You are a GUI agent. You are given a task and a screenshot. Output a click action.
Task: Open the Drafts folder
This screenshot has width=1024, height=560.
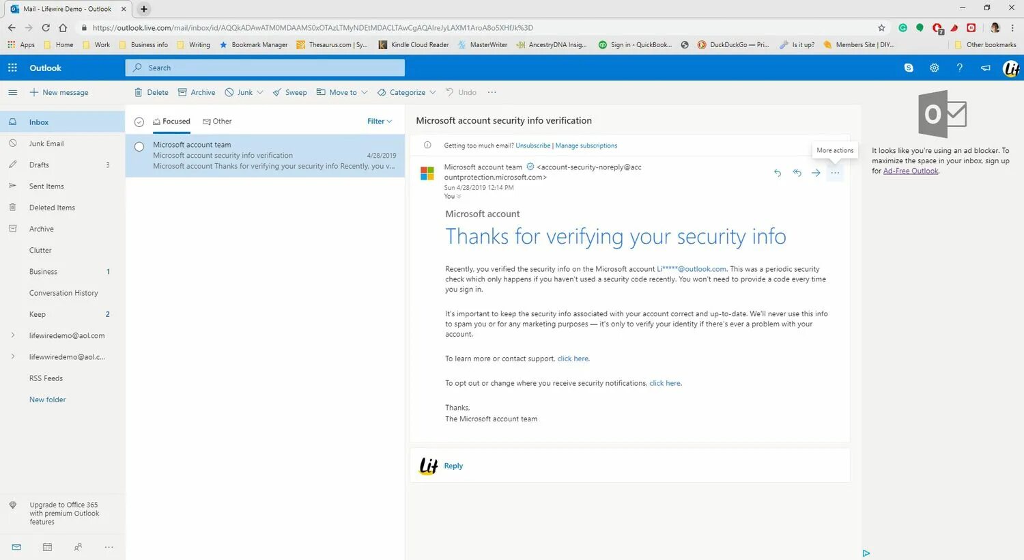tap(62, 165)
